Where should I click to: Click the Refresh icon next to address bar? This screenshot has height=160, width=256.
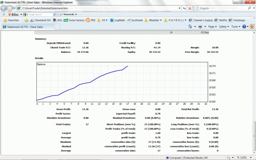click(x=184, y=8)
